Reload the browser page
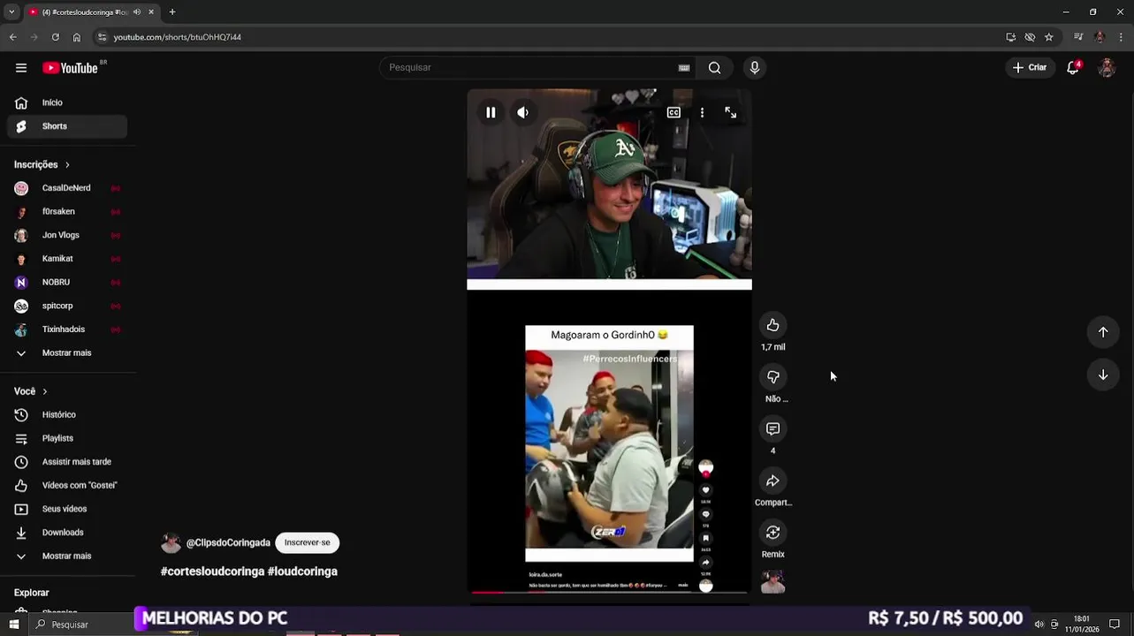1134x636 pixels. click(x=55, y=37)
